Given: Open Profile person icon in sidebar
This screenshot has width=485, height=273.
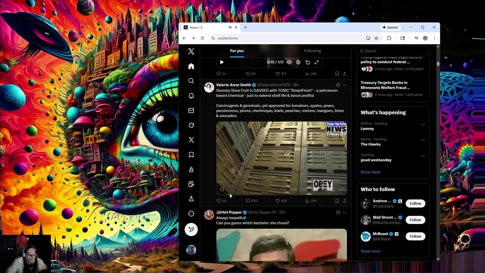Looking at the screenshot, I should 191,199.
